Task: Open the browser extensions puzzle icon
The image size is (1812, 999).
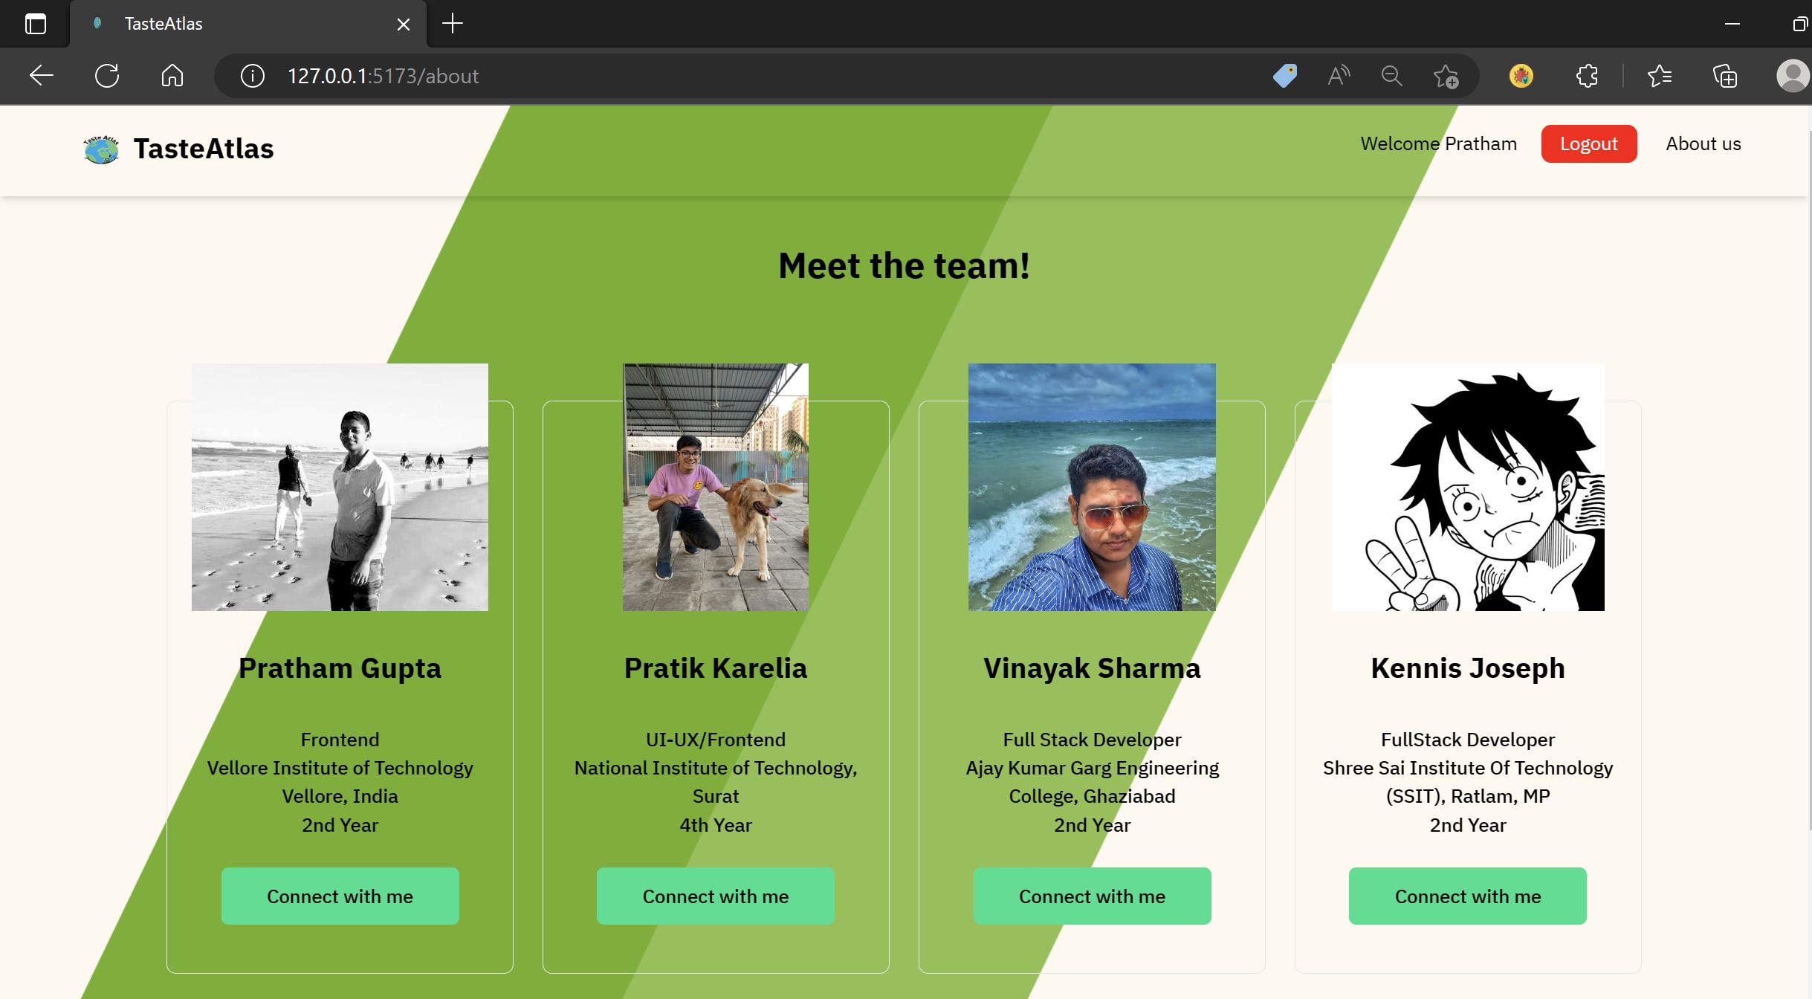Action: click(1587, 76)
